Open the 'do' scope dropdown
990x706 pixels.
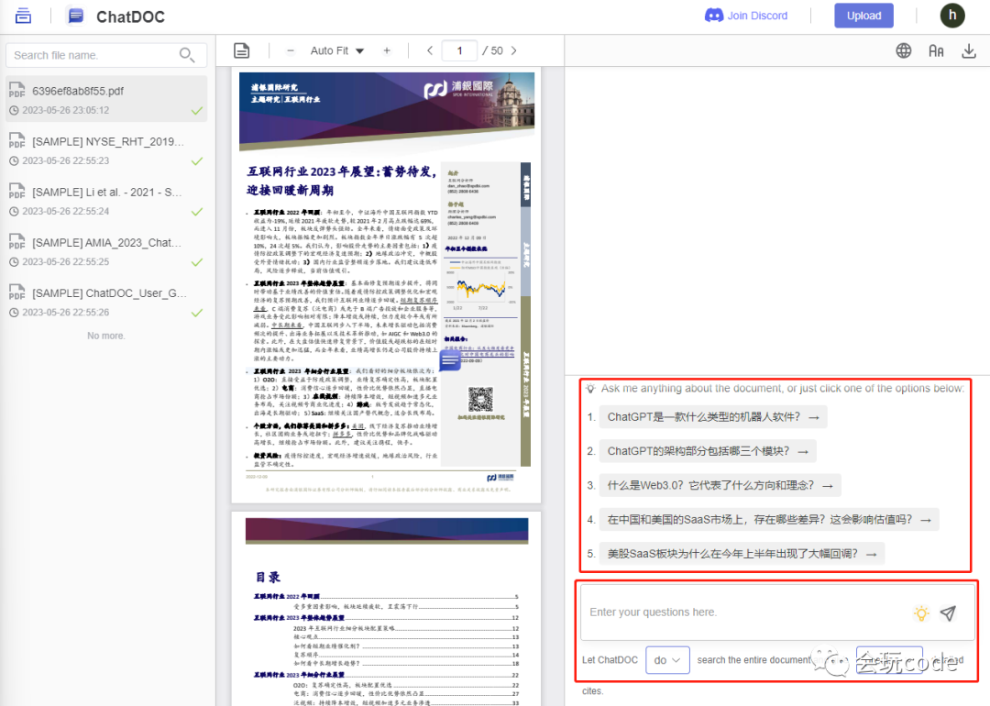coord(667,659)
